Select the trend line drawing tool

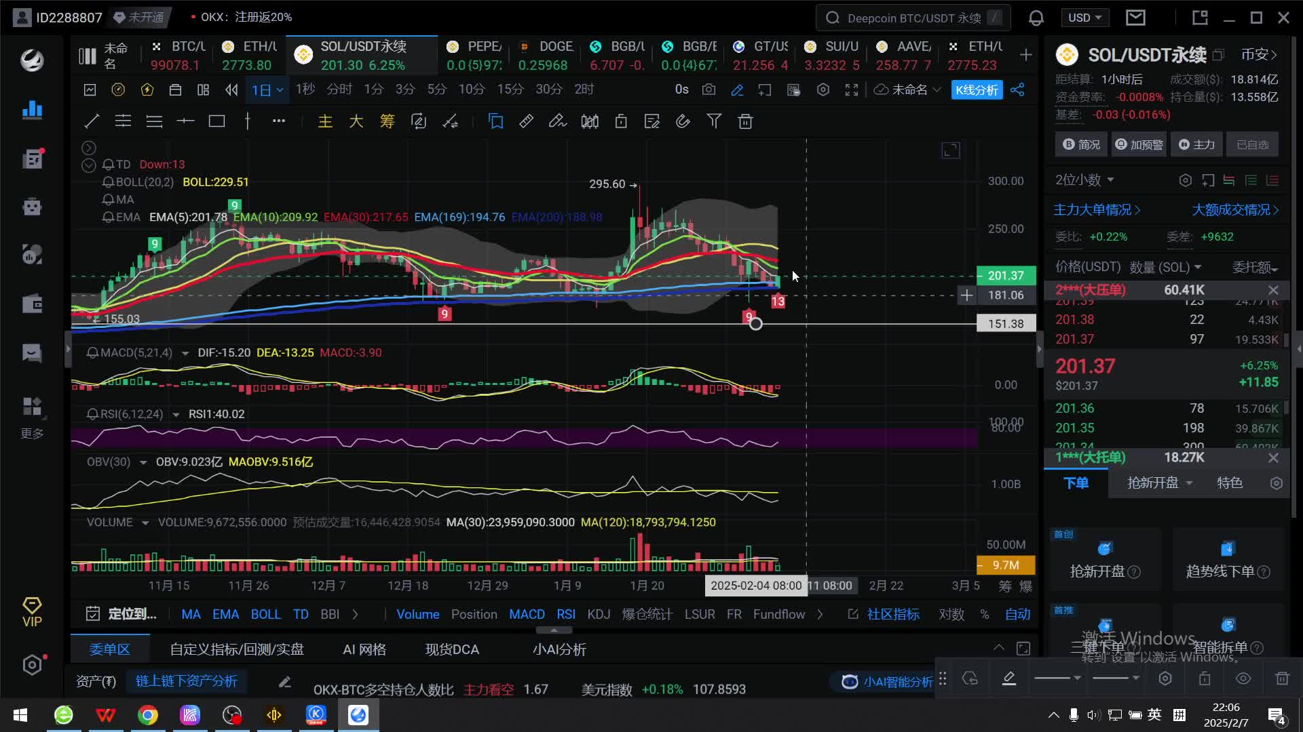click(92, 121)
